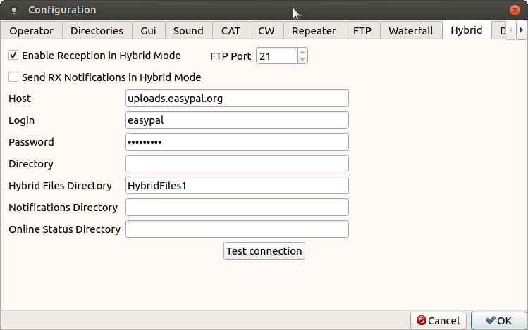Image resolution: width=528 pixels, height=330 pixels.
Task: Go to the Repeater tab
Action: [314, 30]
